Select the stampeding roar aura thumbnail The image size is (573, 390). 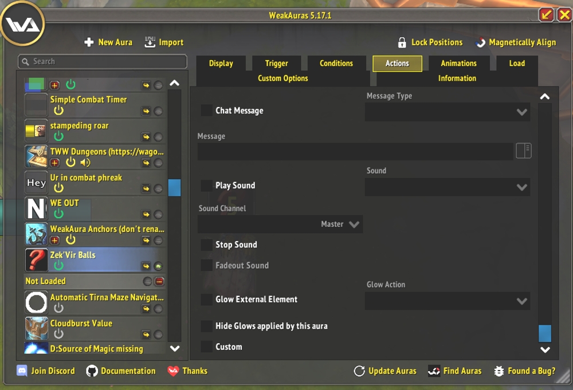(x=36, y=131)
